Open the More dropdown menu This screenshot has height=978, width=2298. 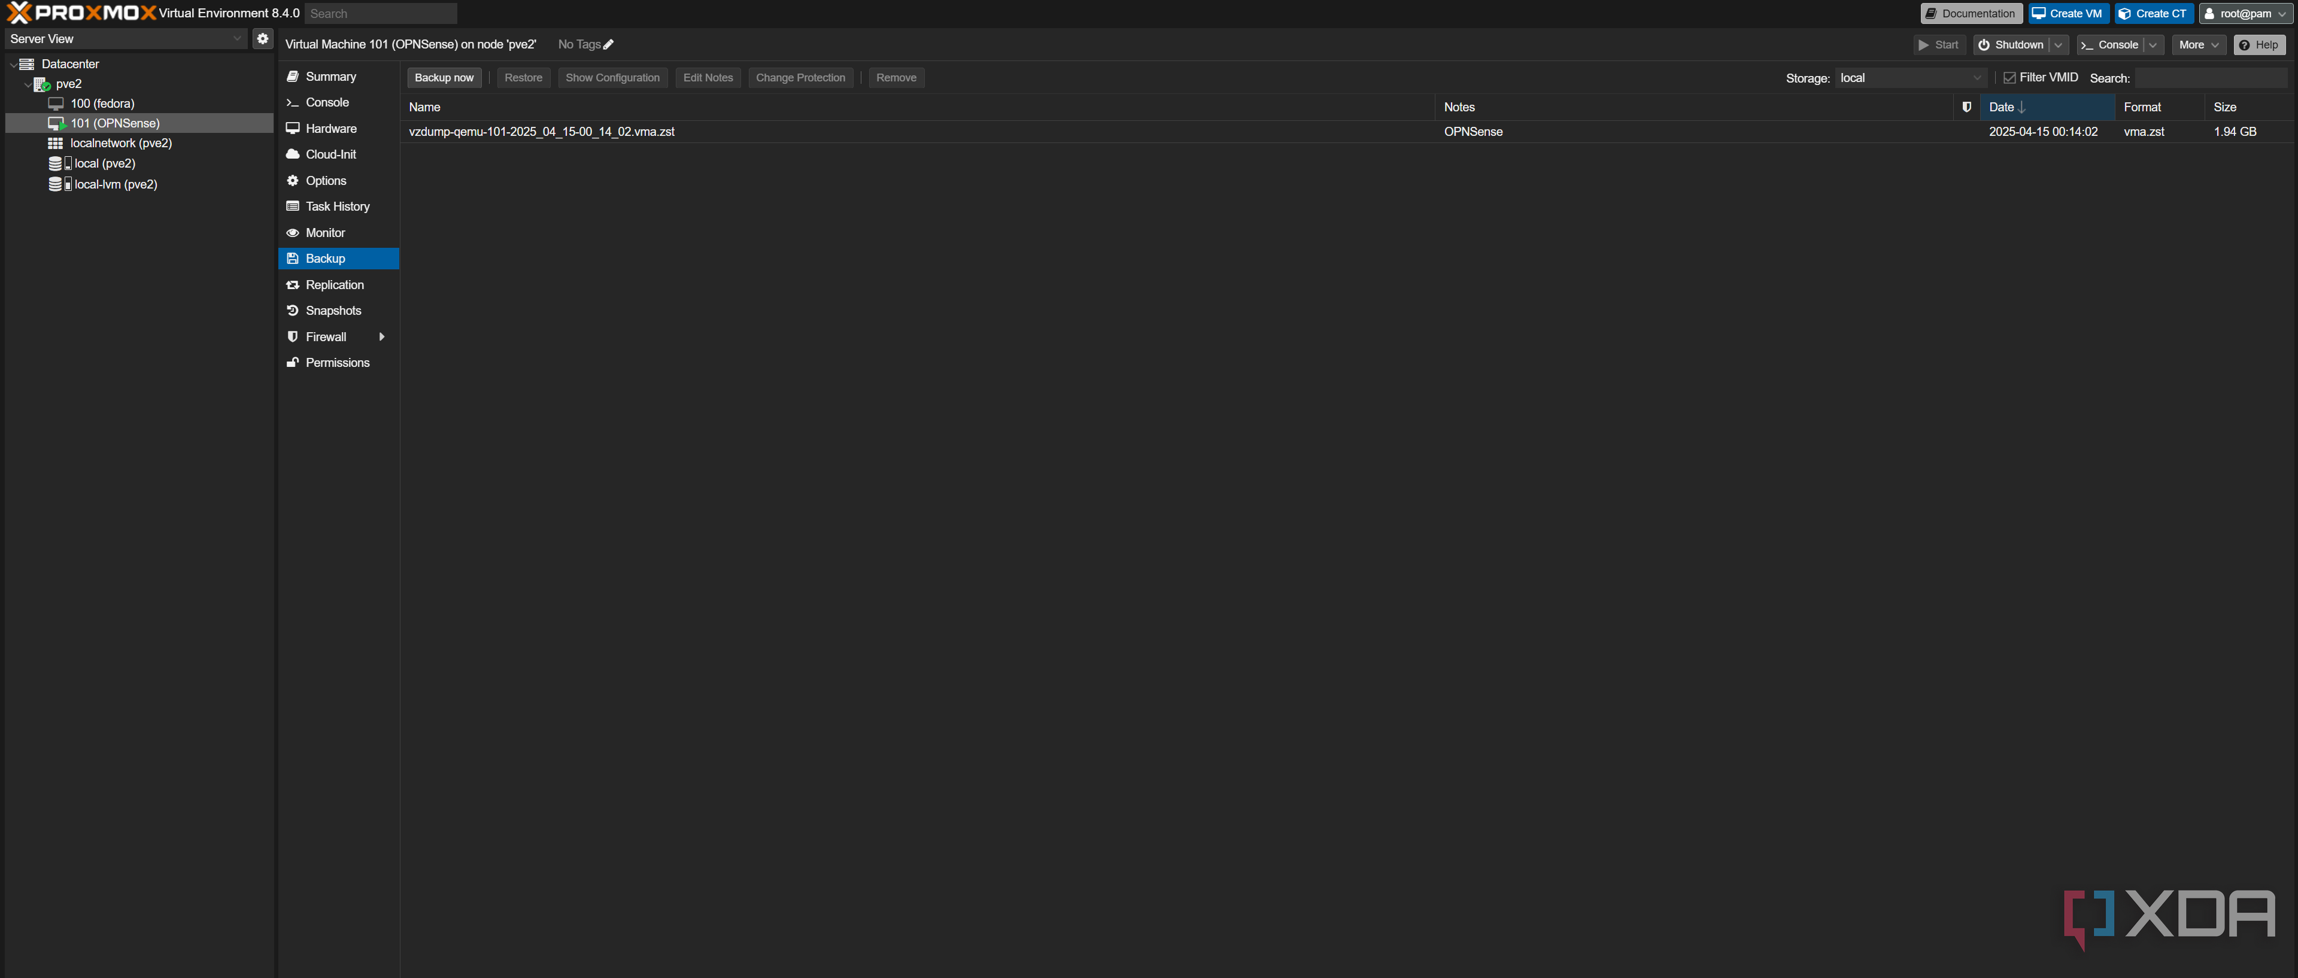coord(2198,45)
